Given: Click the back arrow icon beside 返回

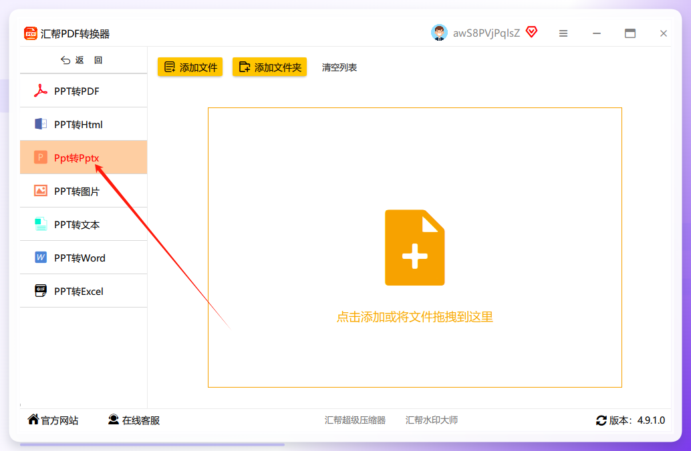Looking at the screenshot, I should 65,60.
